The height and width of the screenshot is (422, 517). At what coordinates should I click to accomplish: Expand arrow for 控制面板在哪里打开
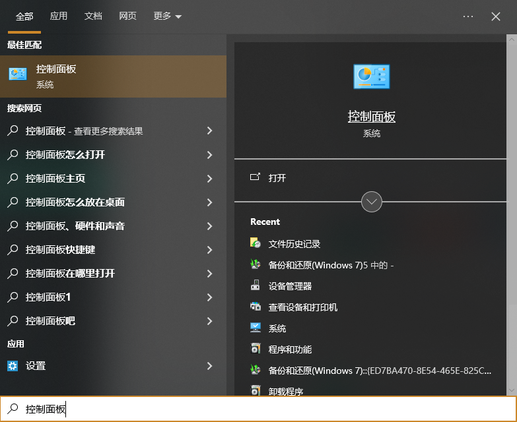point(209,274)
